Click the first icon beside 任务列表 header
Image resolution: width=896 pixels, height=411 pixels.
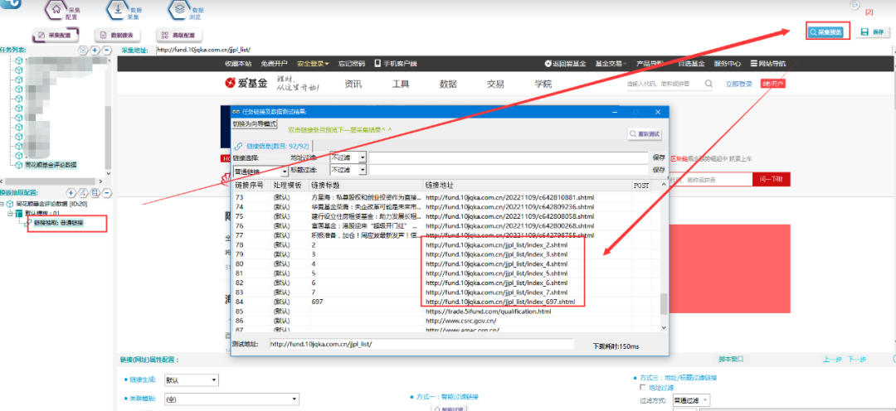84,51
